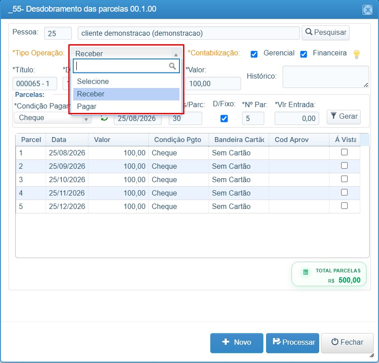Click the Condição Pgto column header
The image size is (379, 363).
179,140
